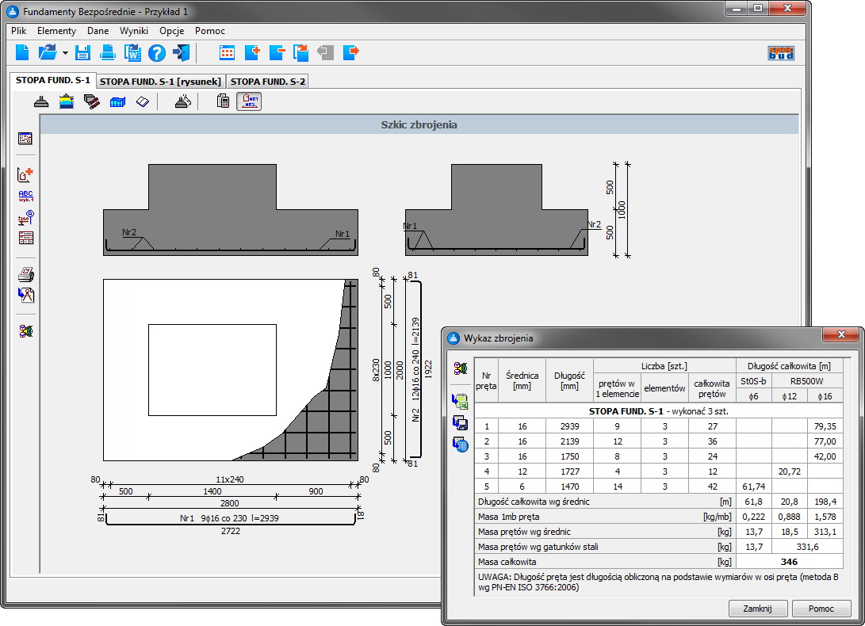This screenshot has height=626, width=865.
Task: Toggle the NR1 NR2 reinforcement sketch button
Action: tap(248, 101)
